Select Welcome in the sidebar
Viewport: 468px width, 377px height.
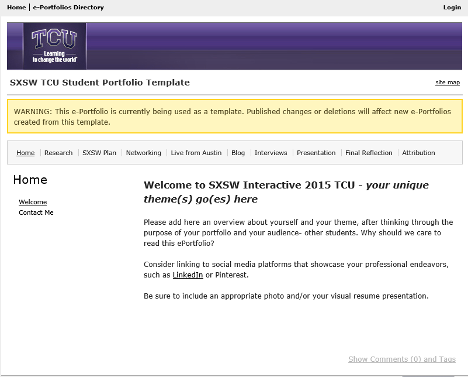pos(33,202)
